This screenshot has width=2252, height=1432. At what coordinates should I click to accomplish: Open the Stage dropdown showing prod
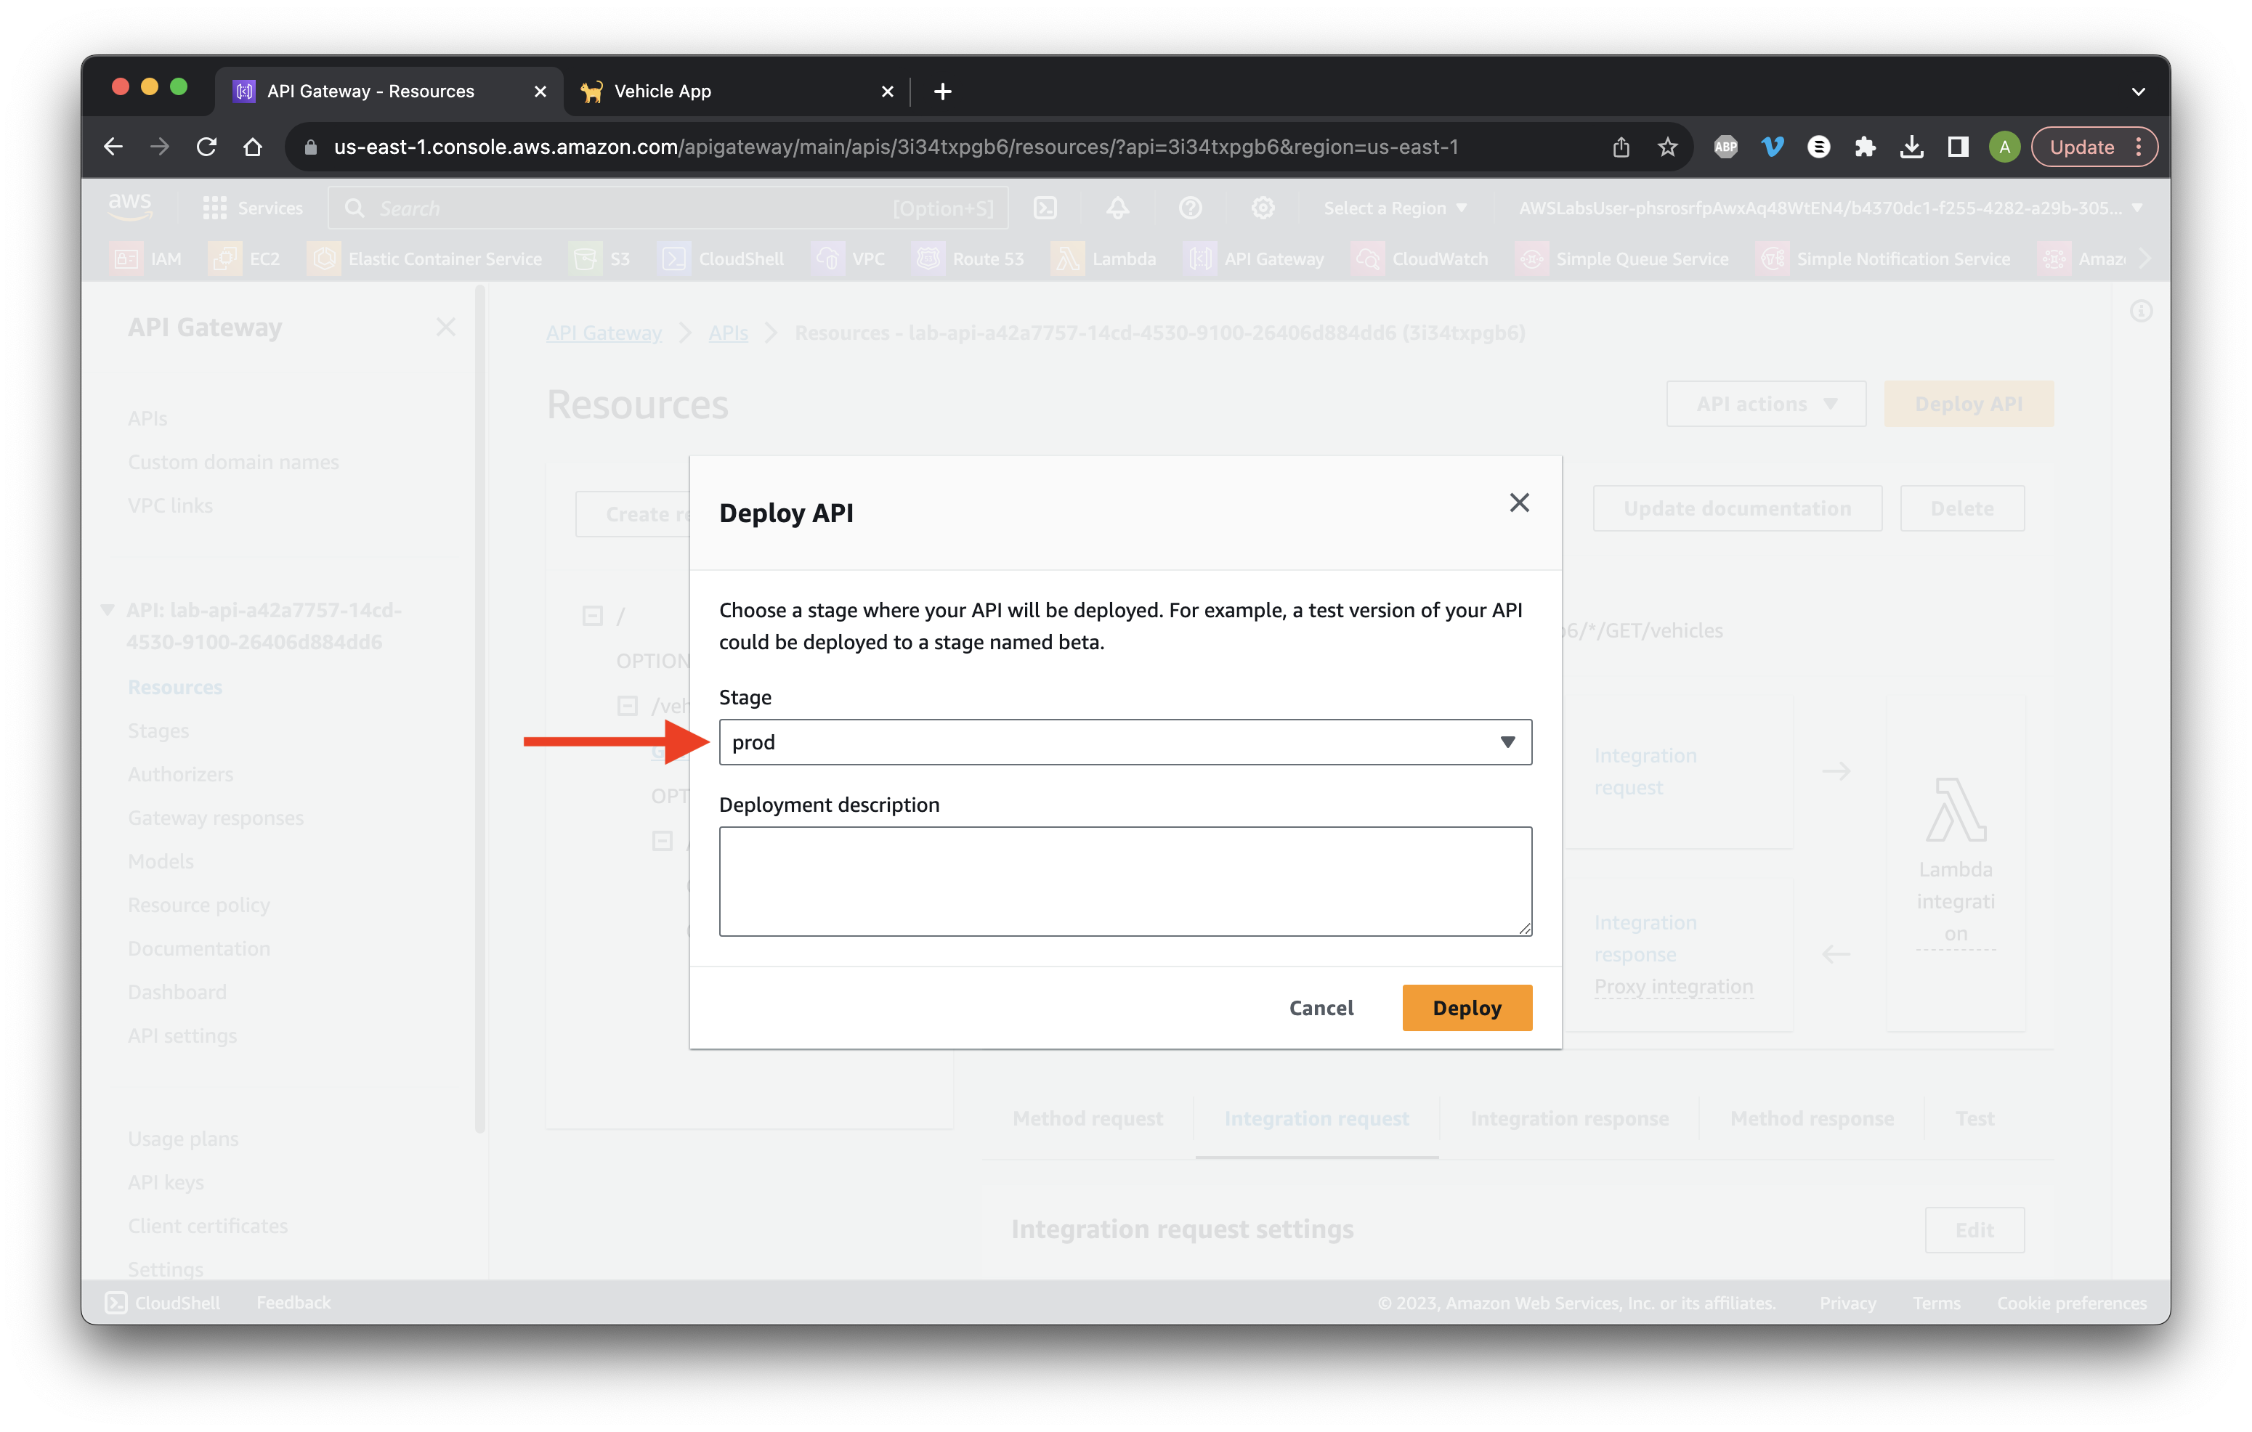click(1125, 741)
